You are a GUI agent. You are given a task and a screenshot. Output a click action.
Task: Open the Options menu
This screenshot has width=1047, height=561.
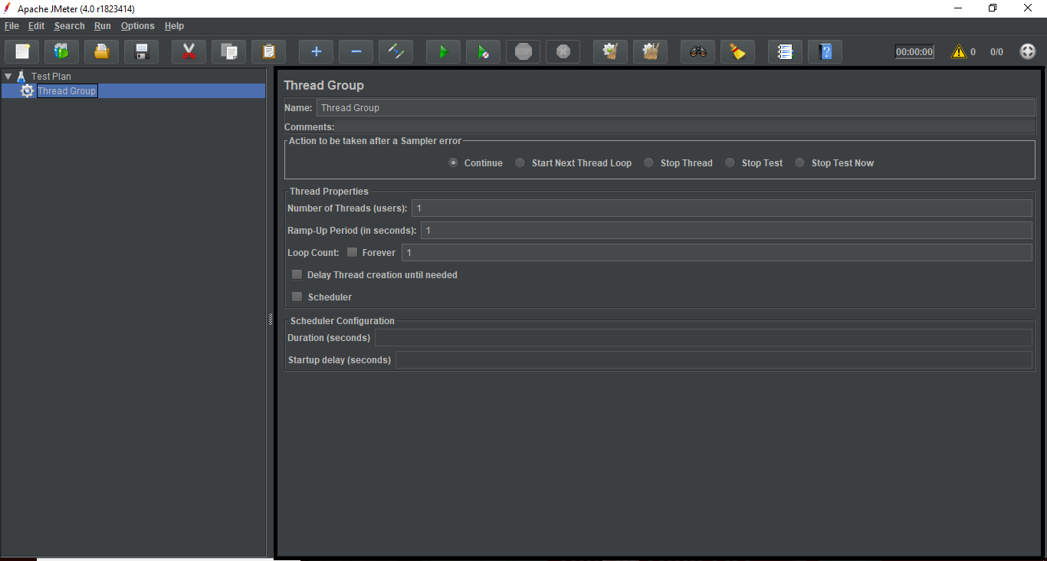point(137,26)
